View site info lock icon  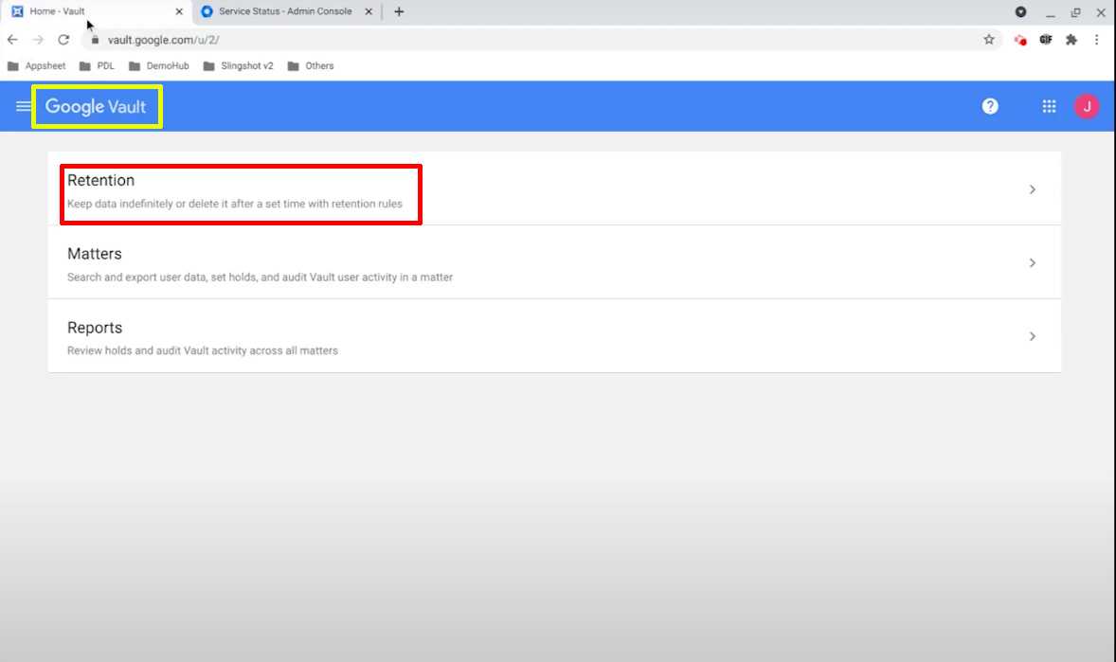(95, 40)
